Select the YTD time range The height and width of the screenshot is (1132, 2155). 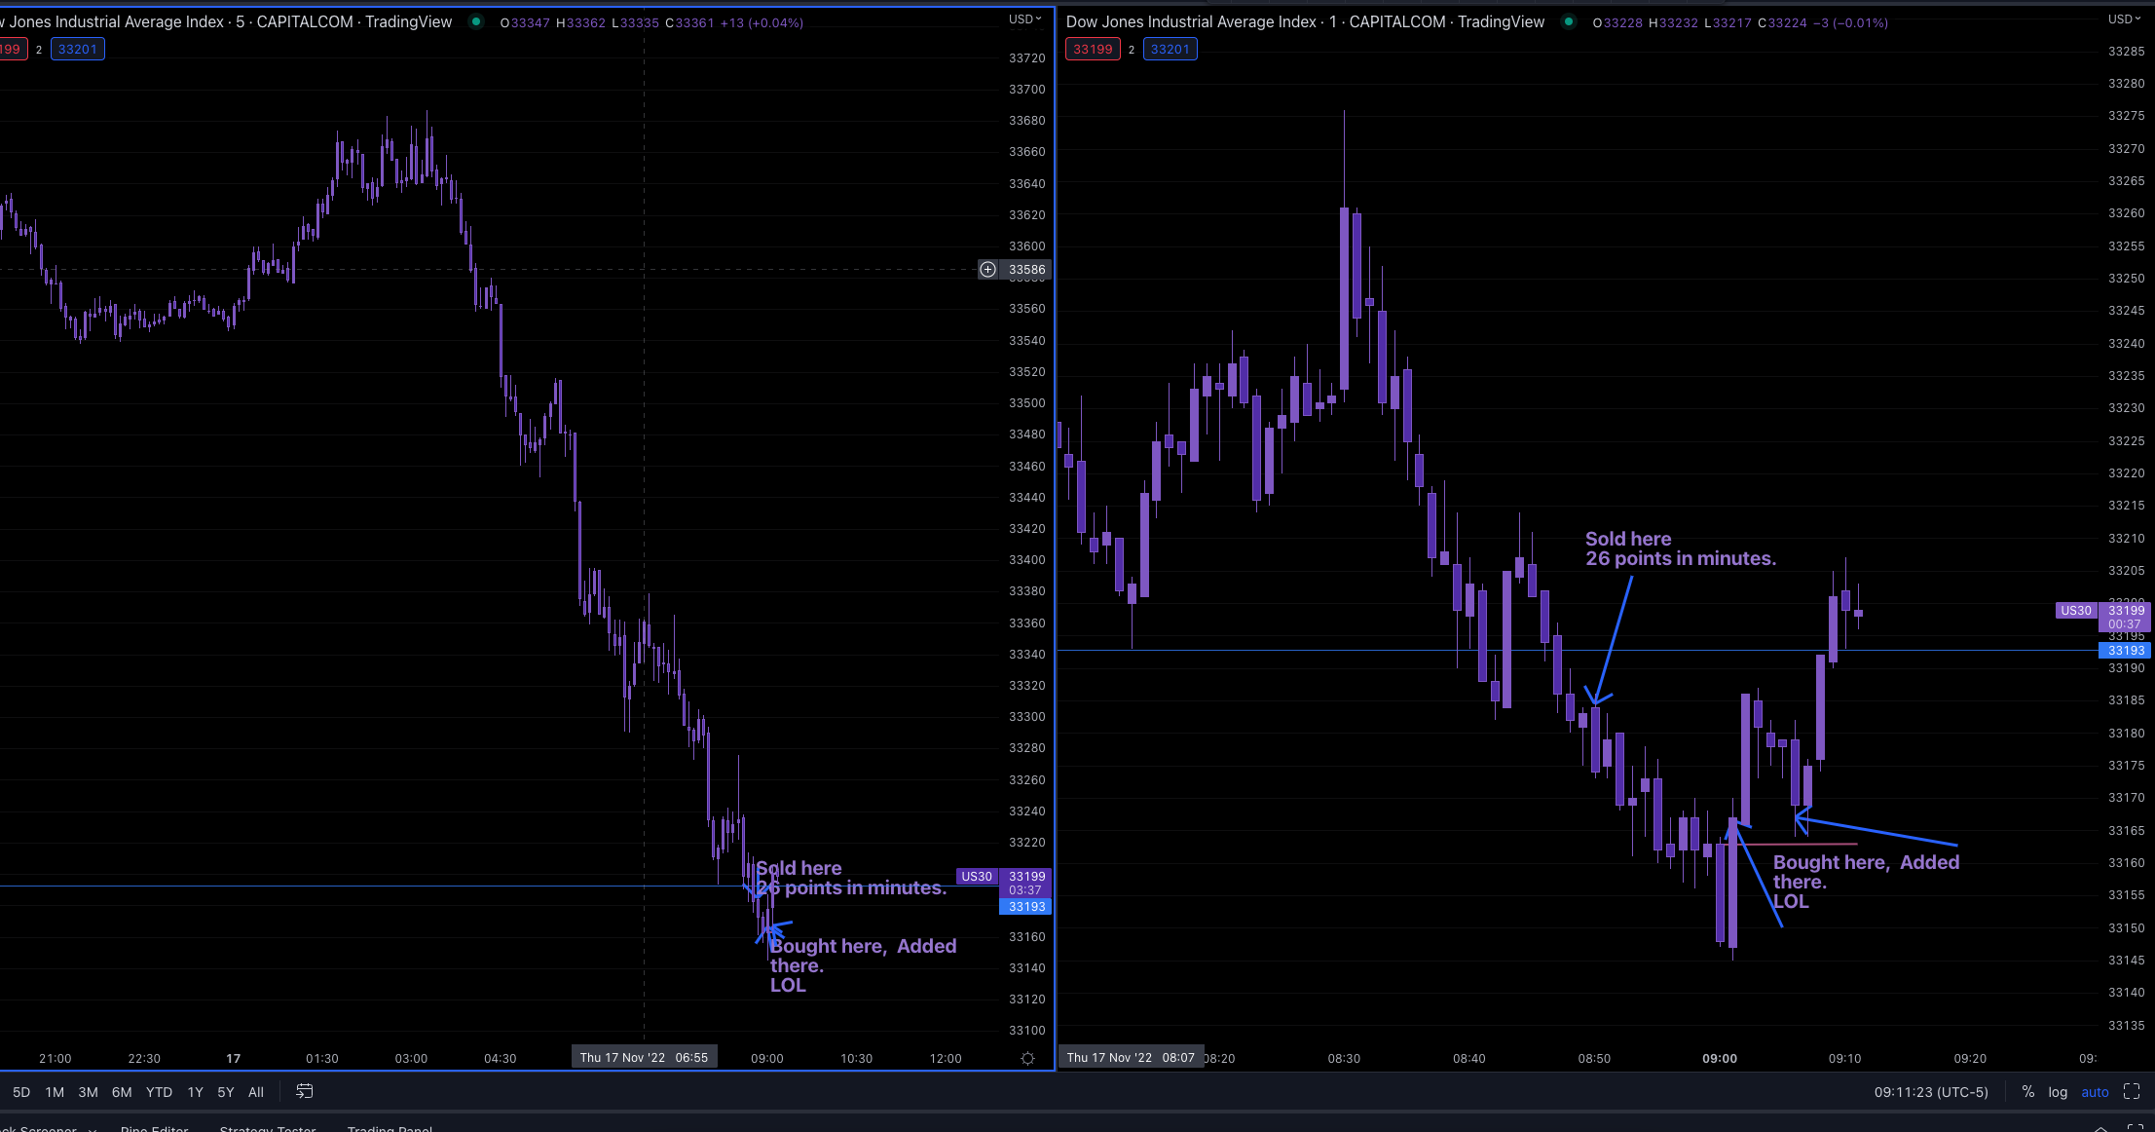click(x=159, y=1092)
